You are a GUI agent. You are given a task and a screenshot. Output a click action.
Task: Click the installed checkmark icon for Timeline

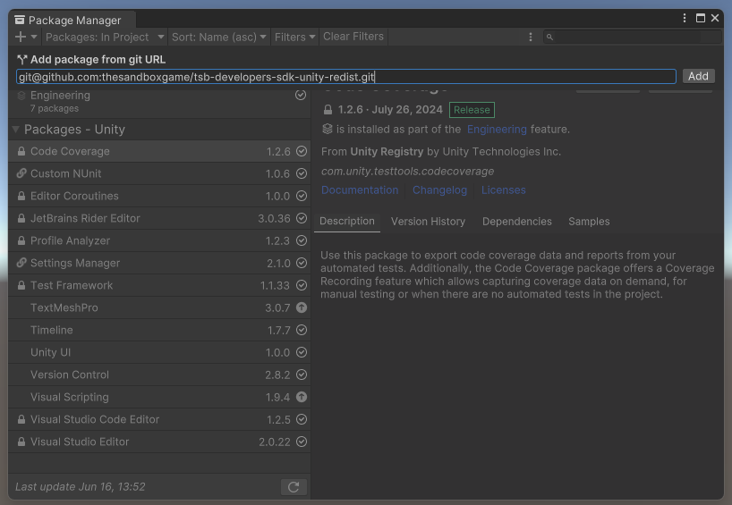tap(302, 330)
